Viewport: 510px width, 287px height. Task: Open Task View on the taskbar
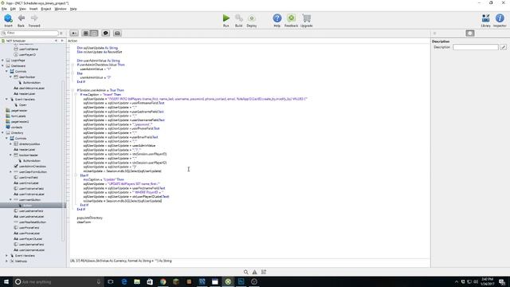111,281
